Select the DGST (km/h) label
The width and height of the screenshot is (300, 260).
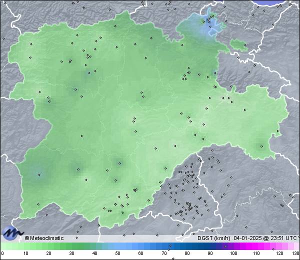point(214,238)
